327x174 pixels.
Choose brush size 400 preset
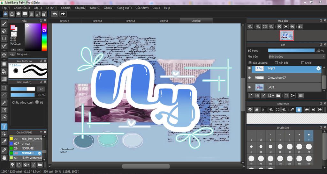click(x=309, y=160)
